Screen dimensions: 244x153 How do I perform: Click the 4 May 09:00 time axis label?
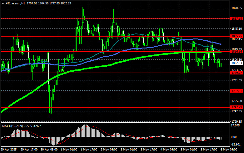click(x=169, y=150)
